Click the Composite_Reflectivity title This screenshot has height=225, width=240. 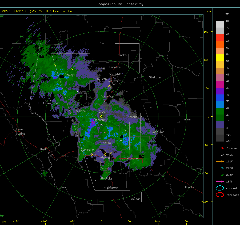(120, 4)
